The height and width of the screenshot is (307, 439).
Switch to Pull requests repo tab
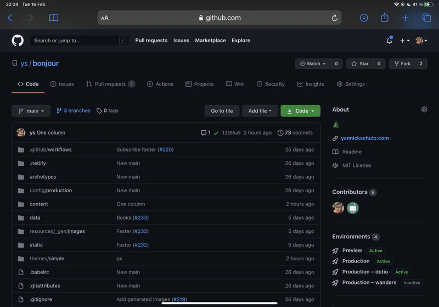coord(111,84)
